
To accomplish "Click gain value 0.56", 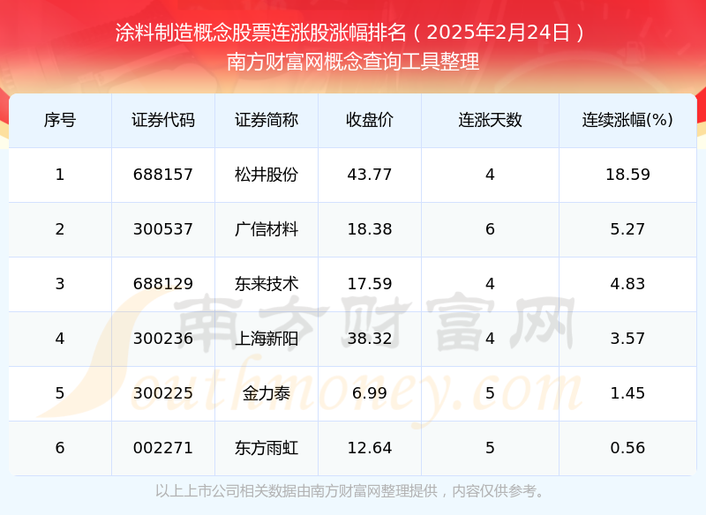I will pos(627,448).
